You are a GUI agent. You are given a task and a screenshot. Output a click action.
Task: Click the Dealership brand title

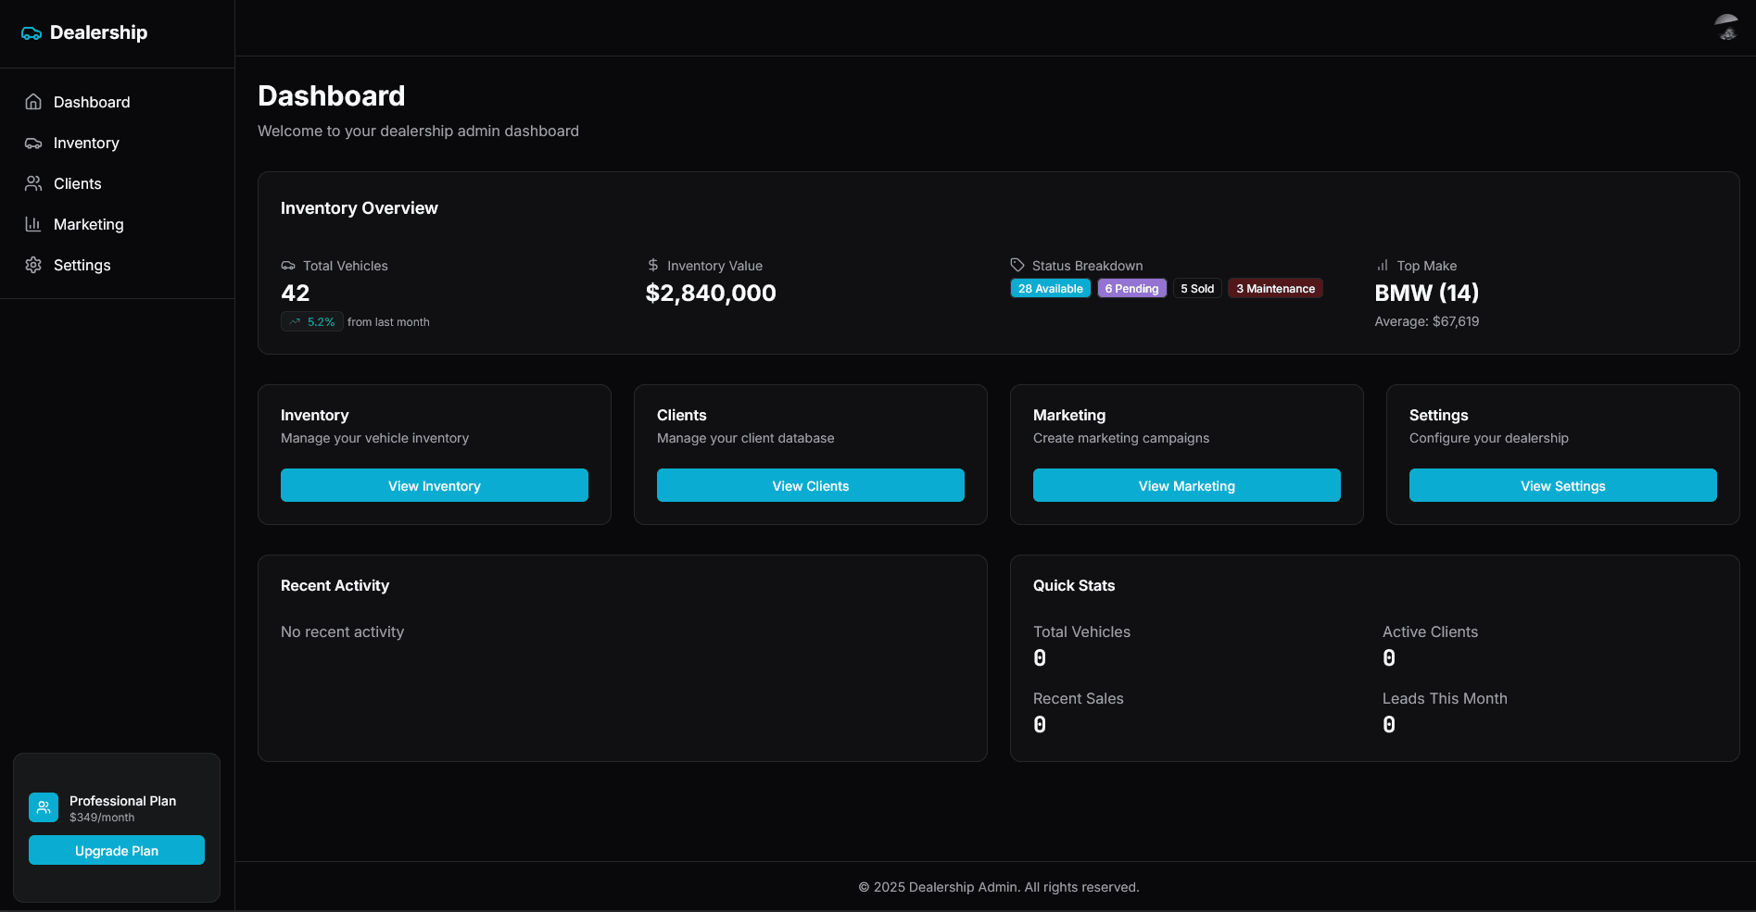pyautogui.click(x=98, y=32)
